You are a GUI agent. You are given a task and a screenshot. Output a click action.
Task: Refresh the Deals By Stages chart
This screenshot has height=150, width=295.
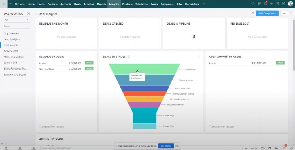click(129, 57)
